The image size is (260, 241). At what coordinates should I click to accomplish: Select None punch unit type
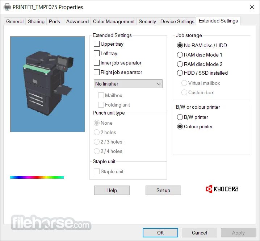97,123
